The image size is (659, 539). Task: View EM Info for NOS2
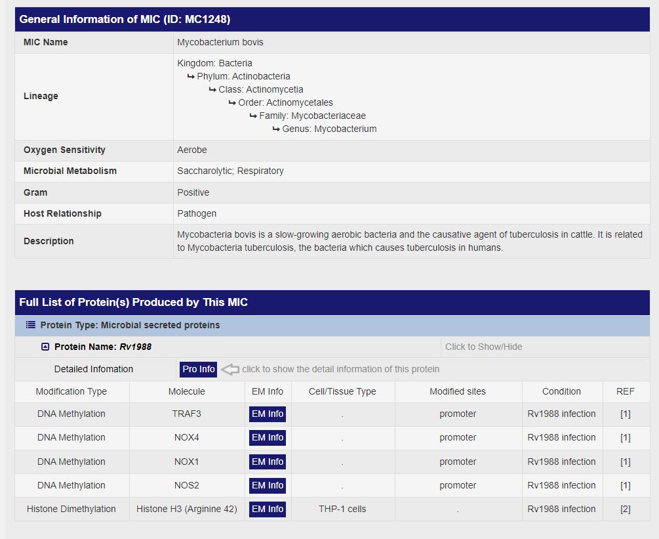tap(268, 485)
